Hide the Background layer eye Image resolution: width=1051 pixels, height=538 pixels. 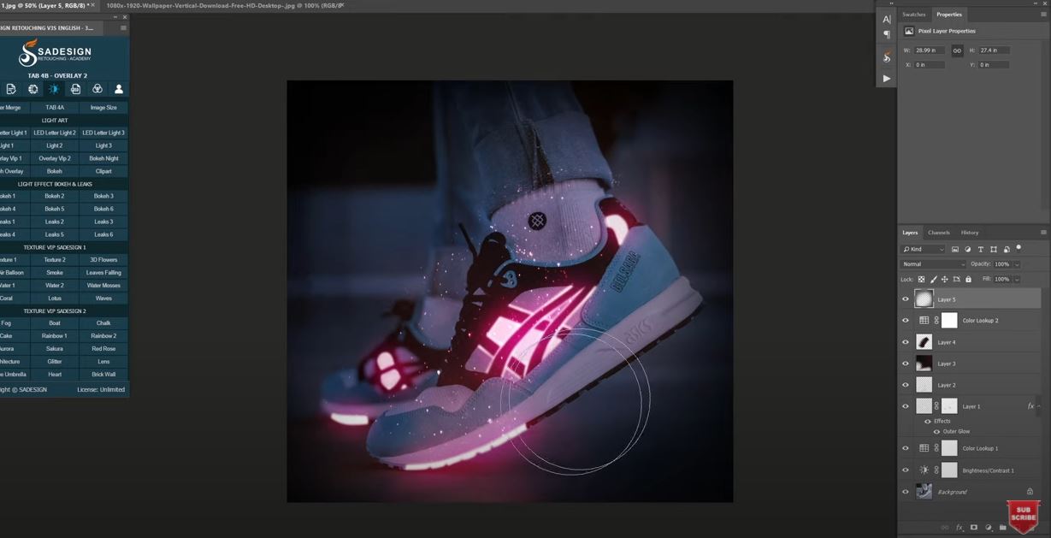[906, 492]
